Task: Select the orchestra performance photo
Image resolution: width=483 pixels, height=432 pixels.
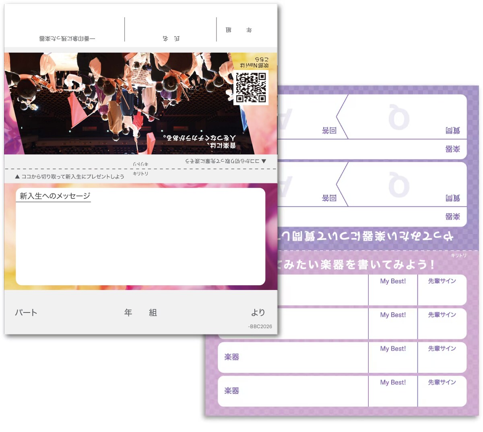Action: 121,103
